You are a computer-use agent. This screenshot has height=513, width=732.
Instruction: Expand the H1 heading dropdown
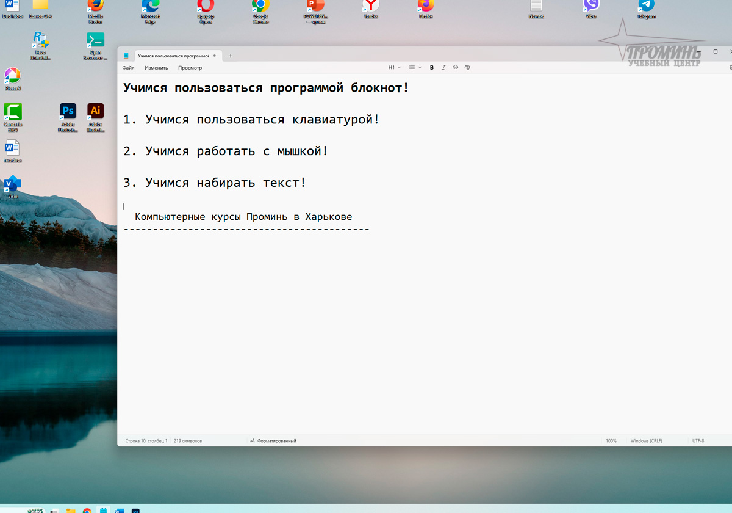(395, 68)
